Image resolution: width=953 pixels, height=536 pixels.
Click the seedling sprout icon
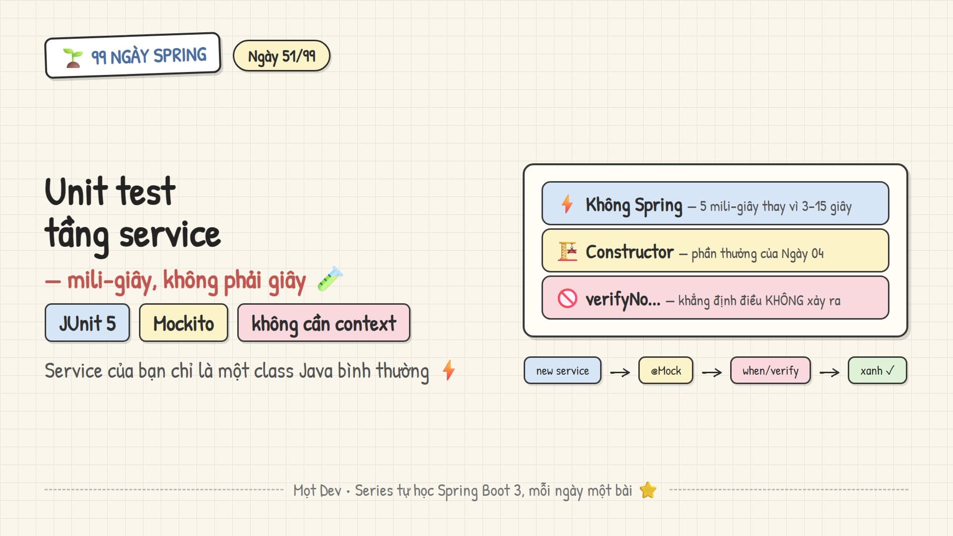point(73,58)
